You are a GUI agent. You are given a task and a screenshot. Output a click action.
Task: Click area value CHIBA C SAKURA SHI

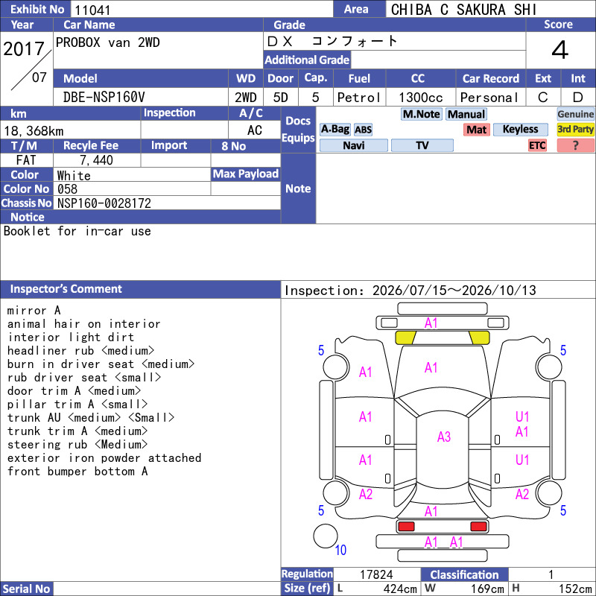[x=463, y=10]
